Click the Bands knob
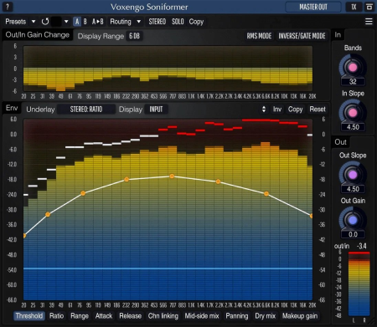The image size is (377, 327). pyautogui.click(x=353, y=67)
